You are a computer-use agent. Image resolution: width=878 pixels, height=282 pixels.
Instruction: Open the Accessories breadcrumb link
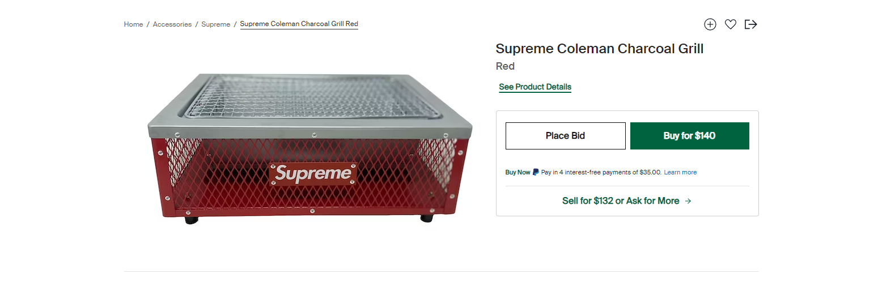[x=172, y=24]
